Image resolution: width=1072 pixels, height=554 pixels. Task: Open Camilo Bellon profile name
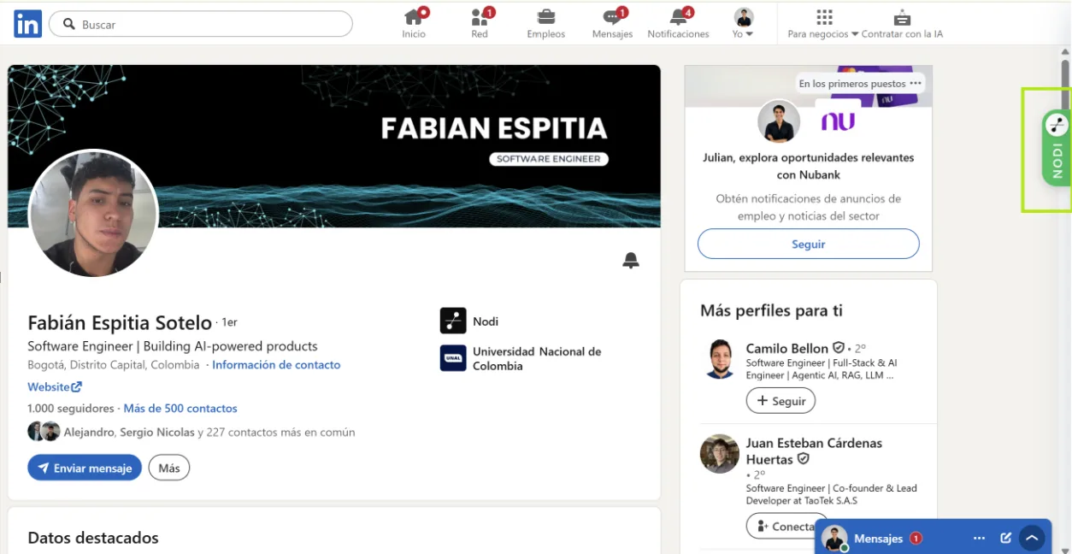(787, 348)
